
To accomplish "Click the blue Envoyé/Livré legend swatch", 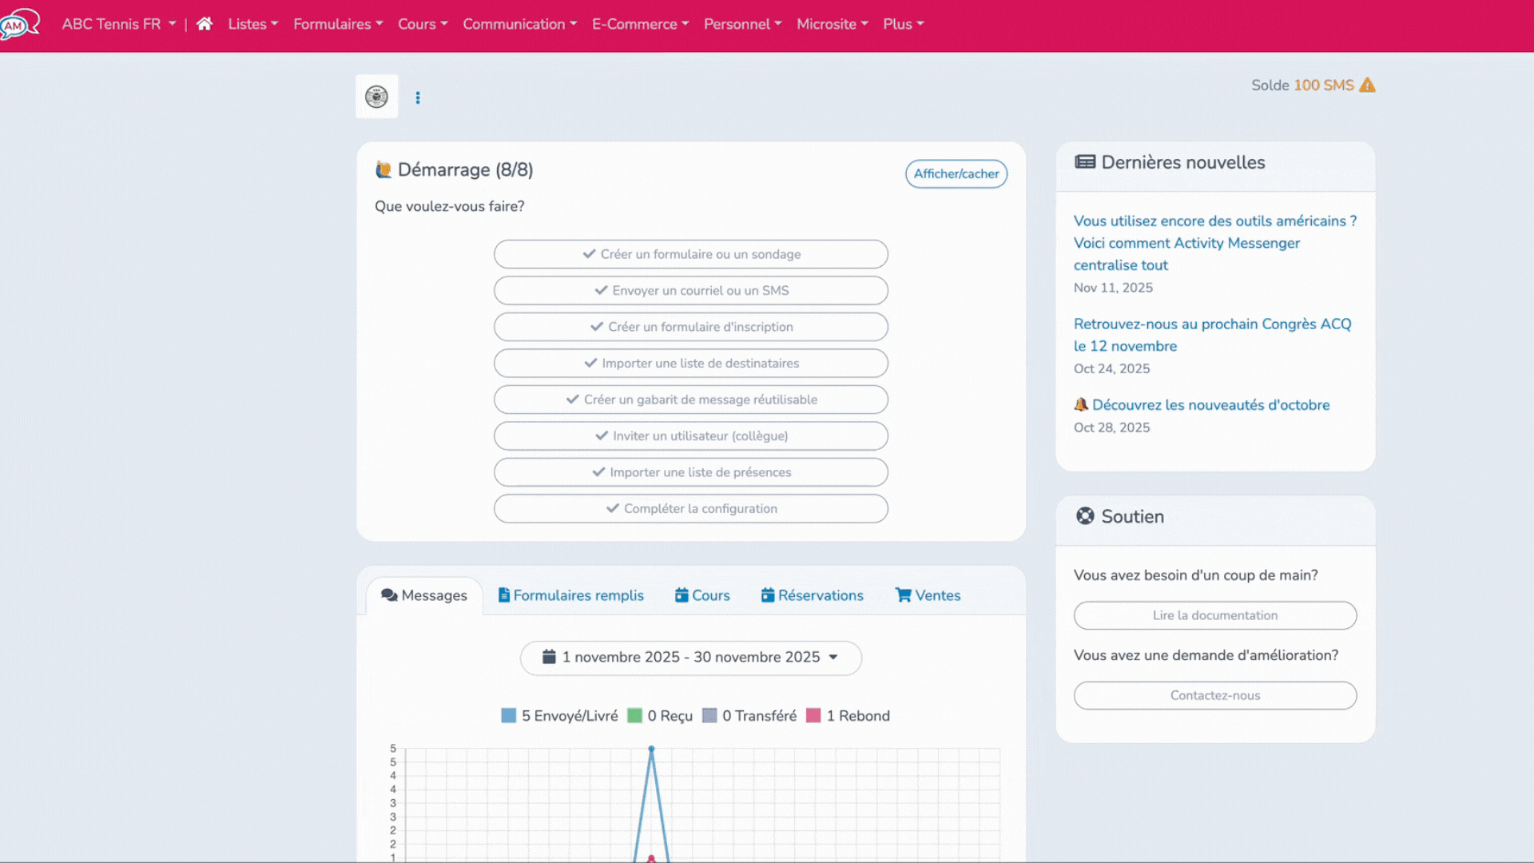I will pos(508,715).
